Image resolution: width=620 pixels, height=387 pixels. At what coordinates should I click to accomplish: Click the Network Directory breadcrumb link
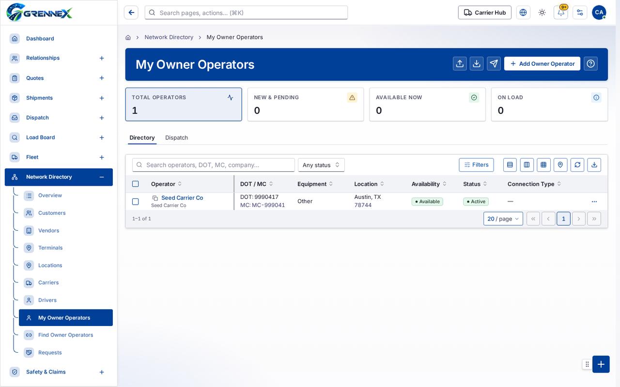click(x=169, y=37)
